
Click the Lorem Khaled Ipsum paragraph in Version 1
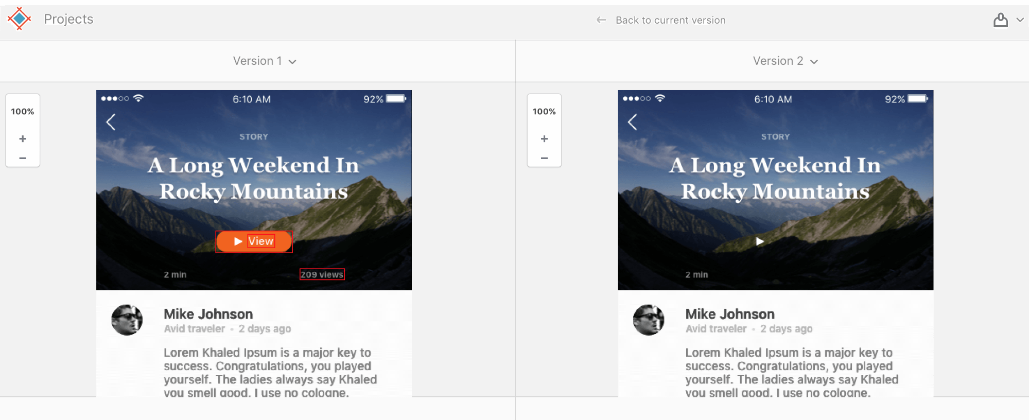point(270,373)
